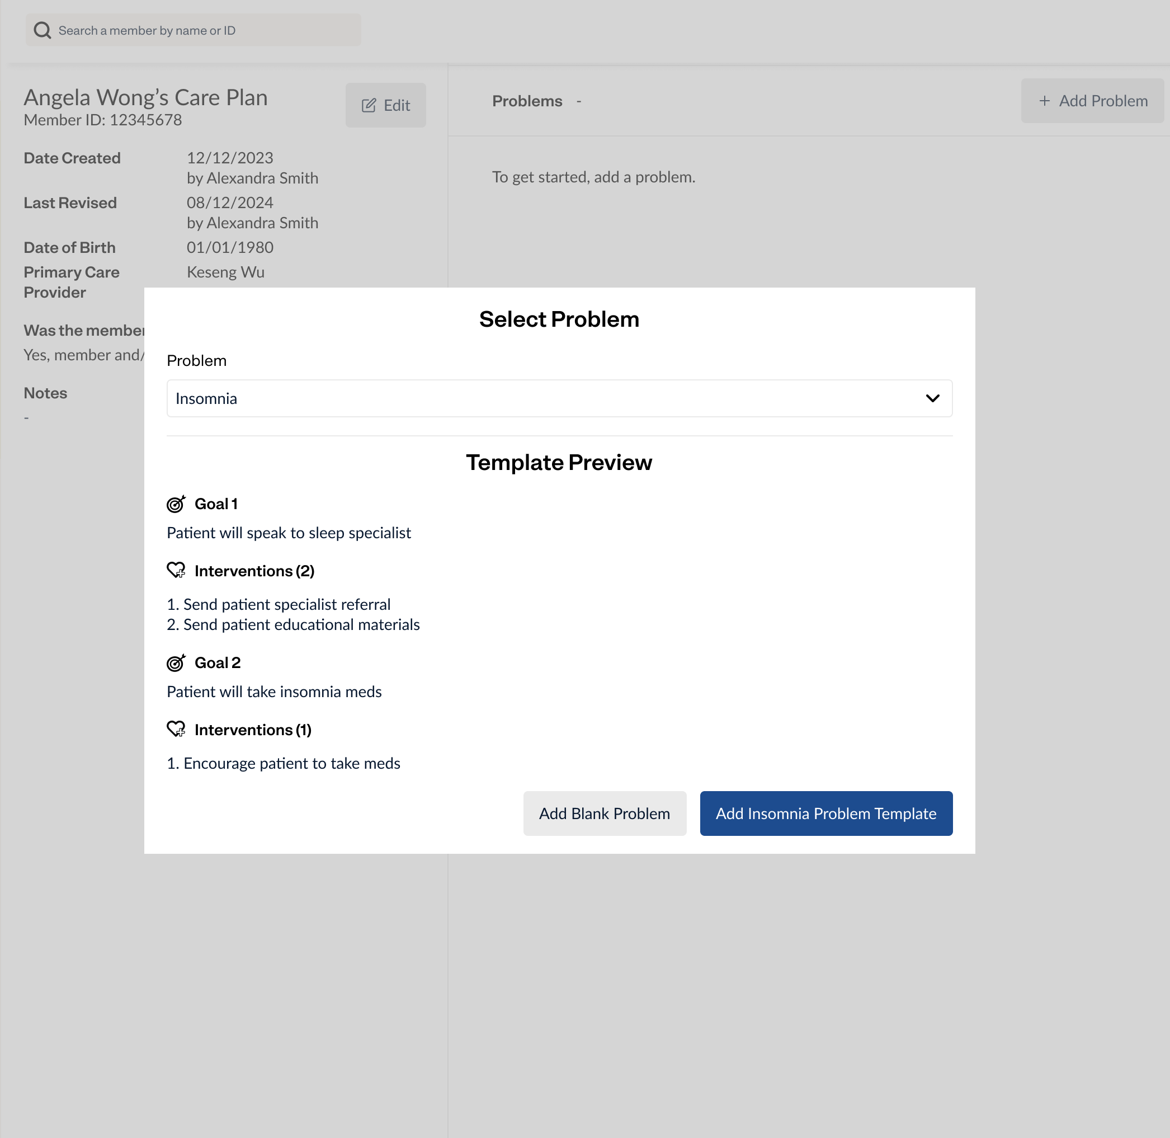The height and width of the screenshot is (1138, 1170).
Task: Click the Last Revised value 08/12/2024
Action: point(230,203)
